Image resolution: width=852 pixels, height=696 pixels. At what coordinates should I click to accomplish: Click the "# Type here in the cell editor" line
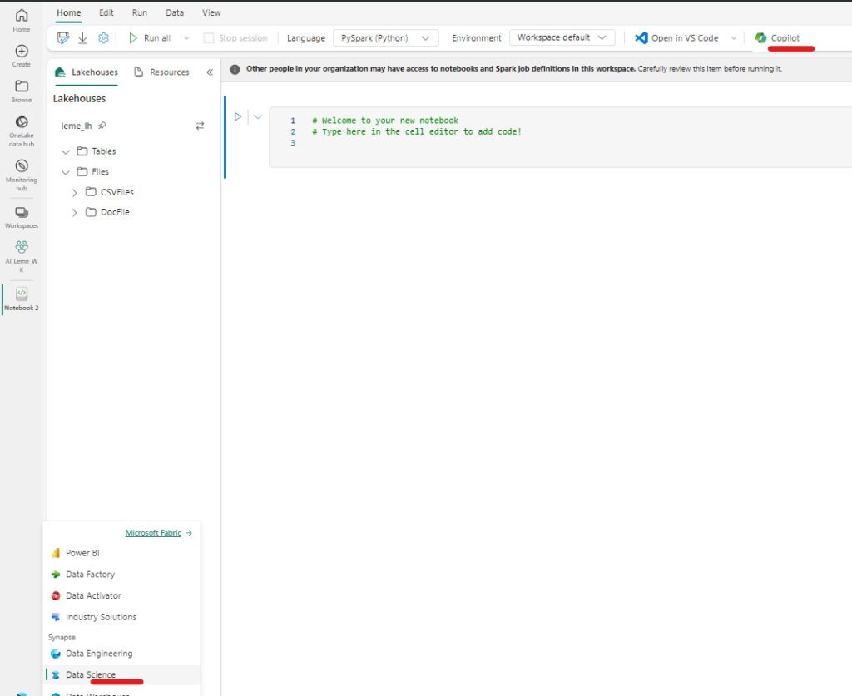417,131
